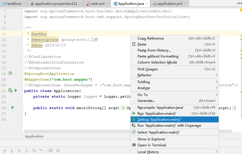This screenshot has height=154, width=242.
Task: Click the Spring bean gutter icon on line 18
Action: pos(10,73)
